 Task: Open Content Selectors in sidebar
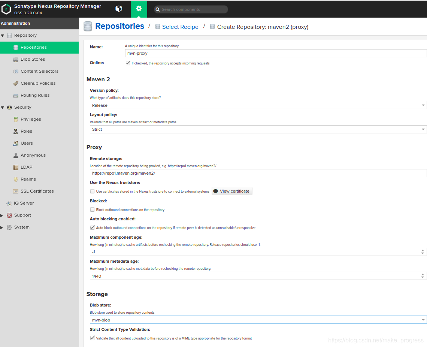(x=39, y=71)
